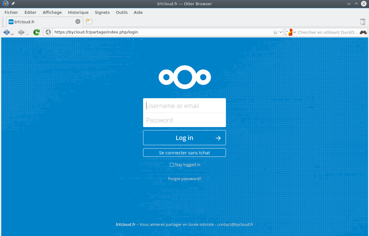Reload the page with green refresh icon
This screenshot has width=369, height=236.
pos(37,32)
